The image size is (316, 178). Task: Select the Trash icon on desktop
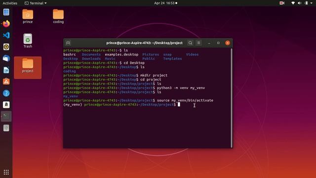[28, 41]
